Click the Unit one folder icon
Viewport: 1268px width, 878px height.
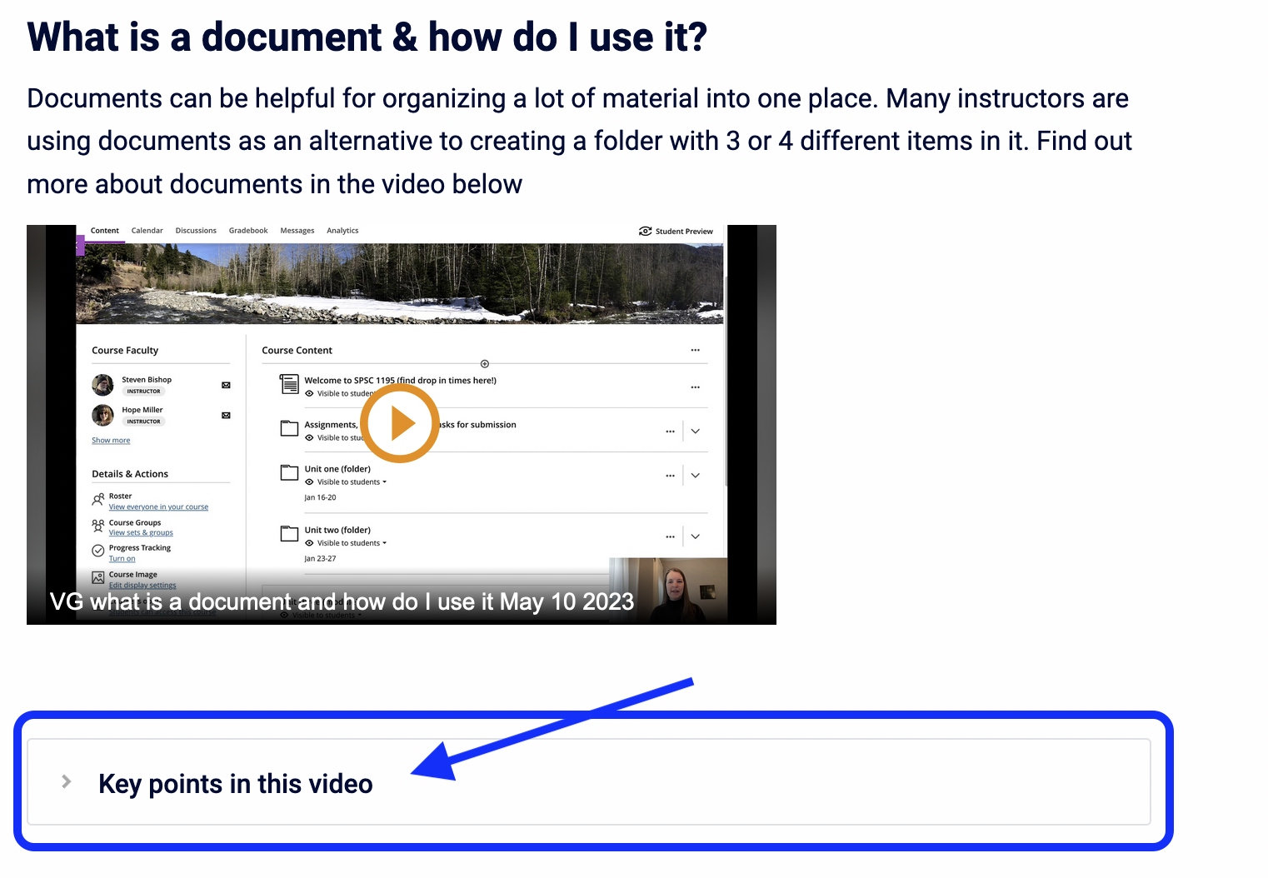(x=289, y=473)
